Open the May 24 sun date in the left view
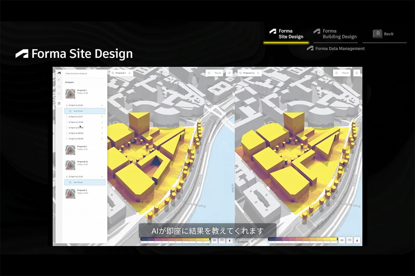The width and height of the screenshot is (415, 276). [215, 73]
